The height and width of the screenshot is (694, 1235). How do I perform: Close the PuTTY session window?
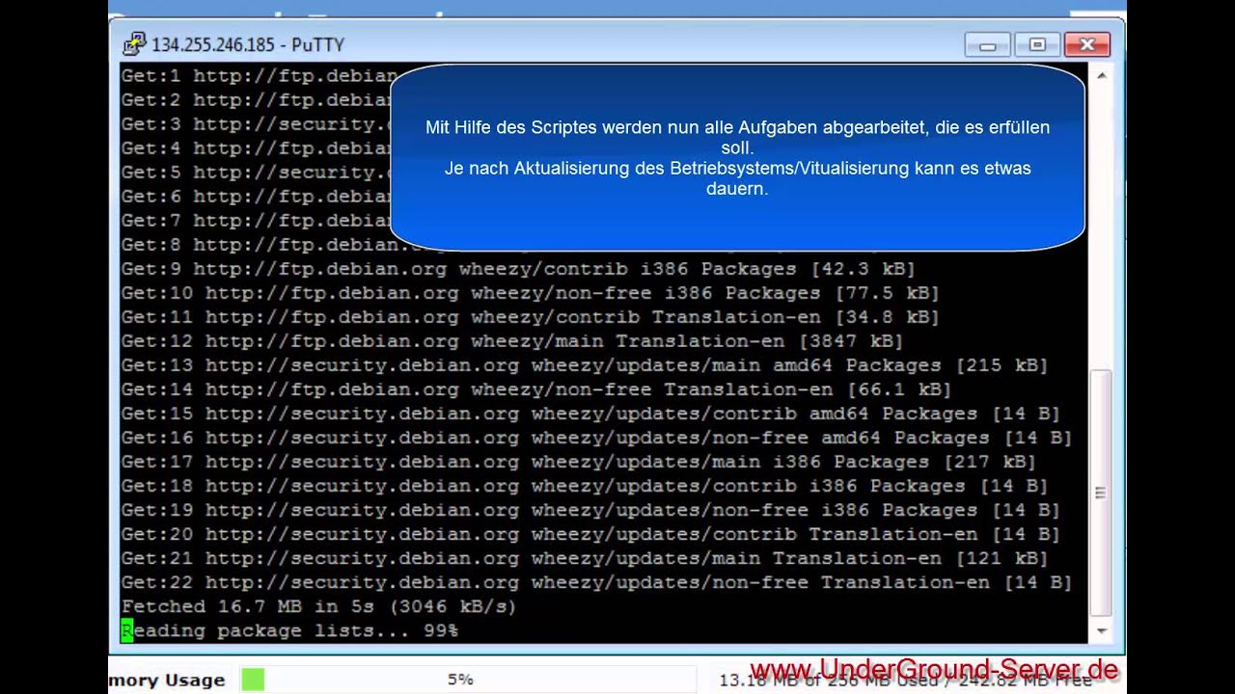click(x=1087, y=44)
